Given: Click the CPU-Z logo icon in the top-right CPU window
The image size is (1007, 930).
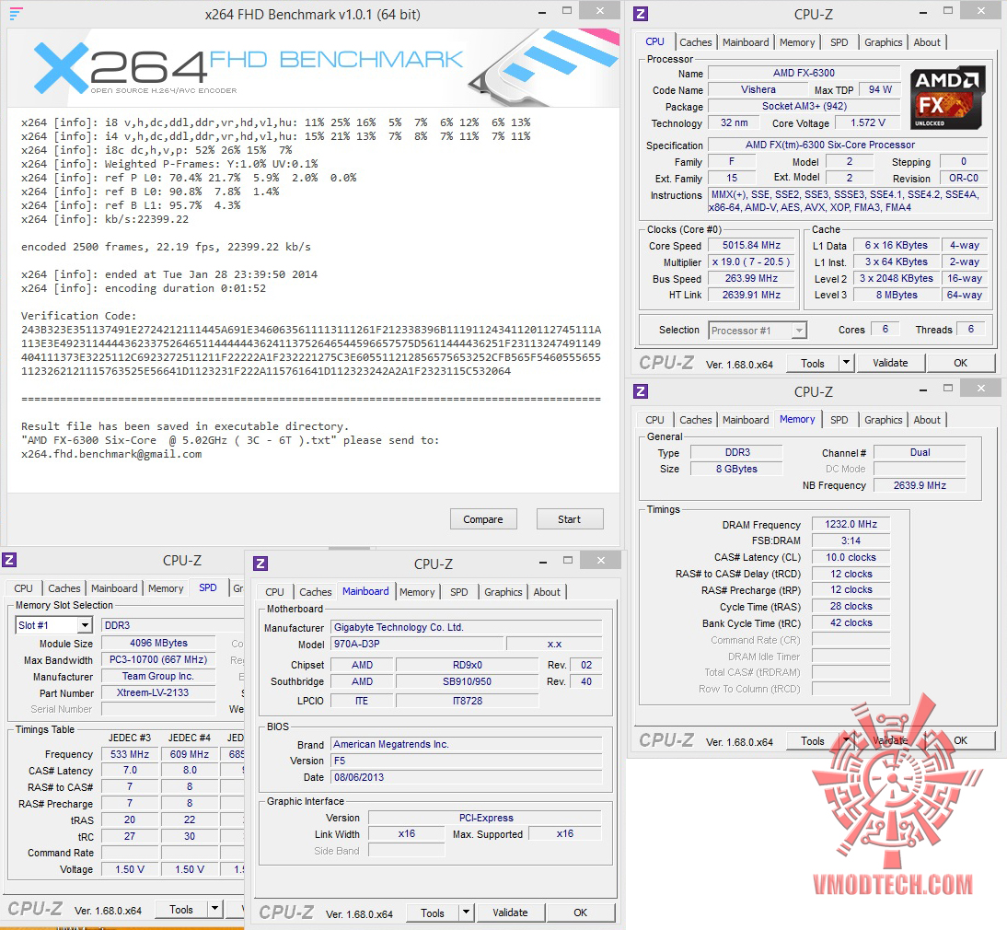Looking at the screenshot, I should coord(641,14).
